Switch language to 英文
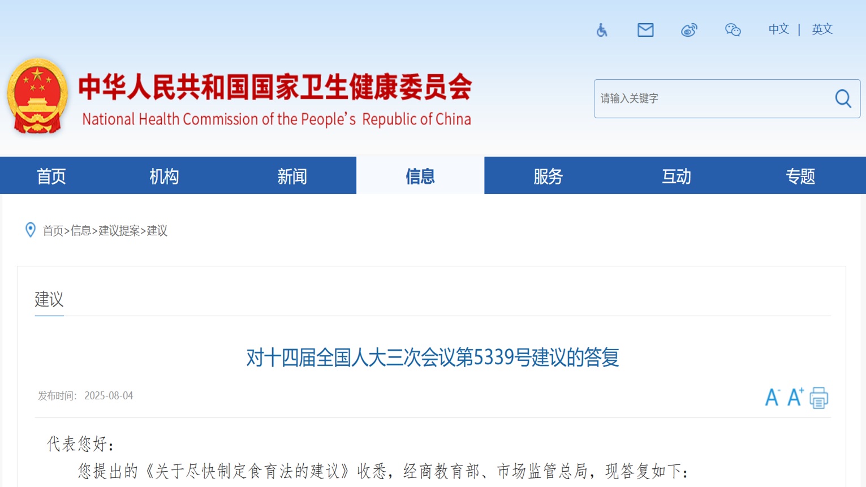The height and width of the screenshot is (487, 866). click(x=822, y=29)
